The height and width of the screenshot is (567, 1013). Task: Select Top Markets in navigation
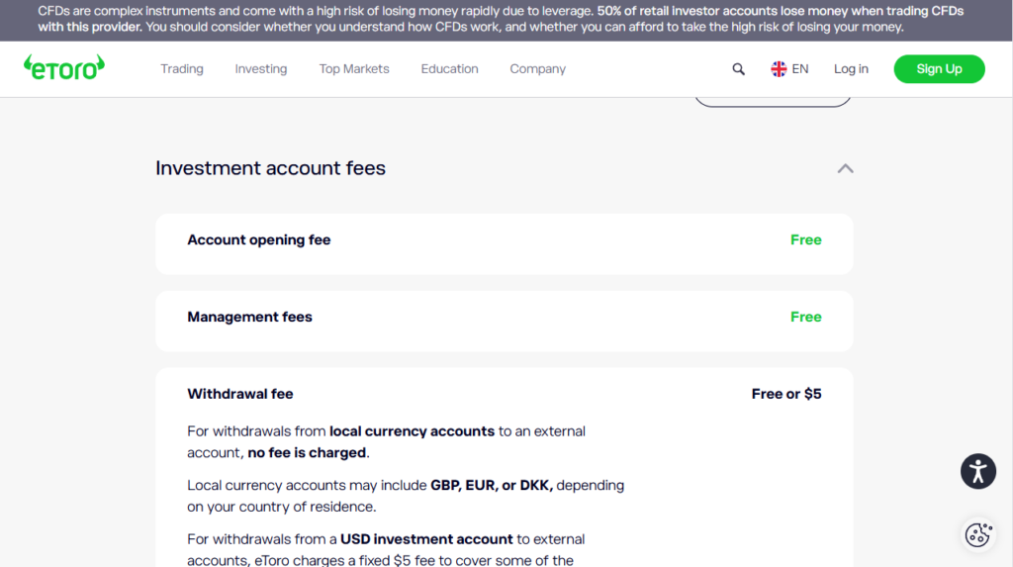coord(354,69)
